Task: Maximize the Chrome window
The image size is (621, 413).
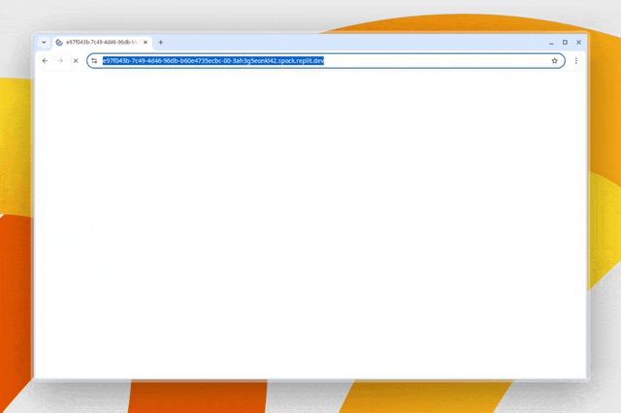Action: (x=565, y=43)
